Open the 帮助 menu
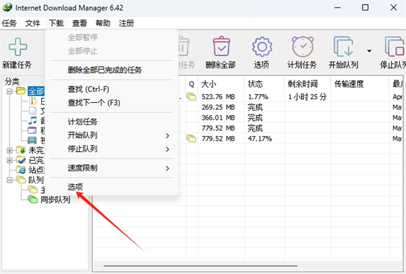Image resolution: width=406 pixels, height=274 pixels. point(103,23)
